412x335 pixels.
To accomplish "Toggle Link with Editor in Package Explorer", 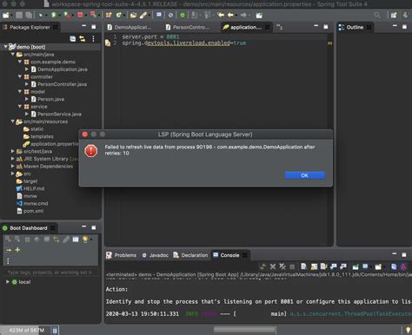I will (x=83, y=39).
